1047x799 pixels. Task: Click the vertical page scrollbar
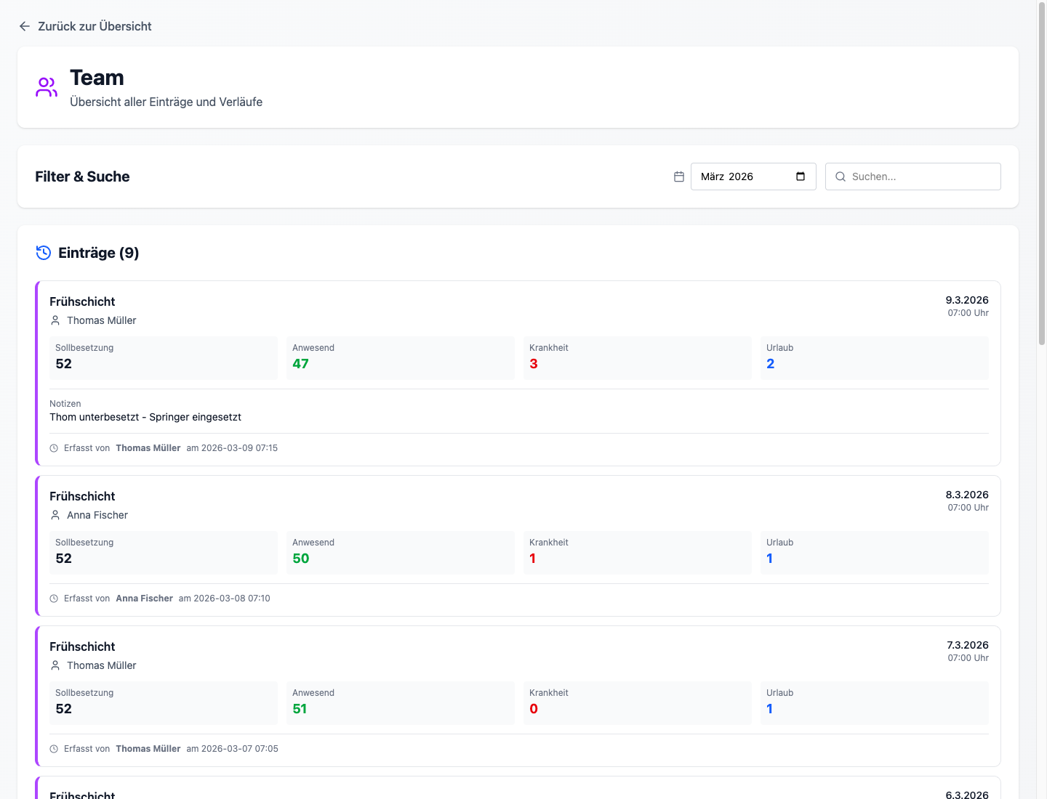click(1041, 174)
